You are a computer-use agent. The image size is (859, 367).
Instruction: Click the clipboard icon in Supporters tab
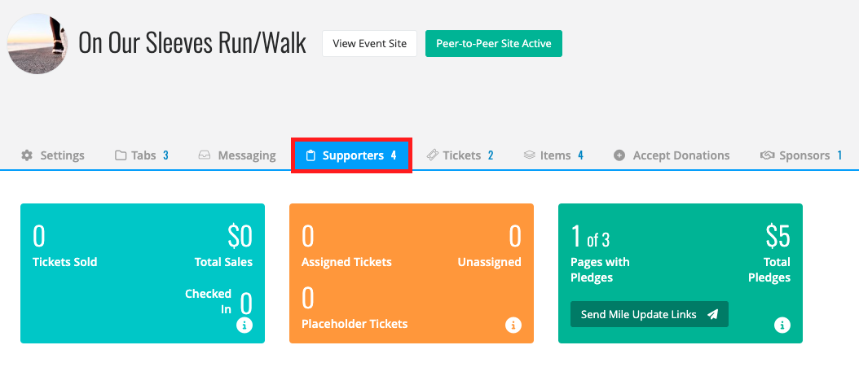311,155
